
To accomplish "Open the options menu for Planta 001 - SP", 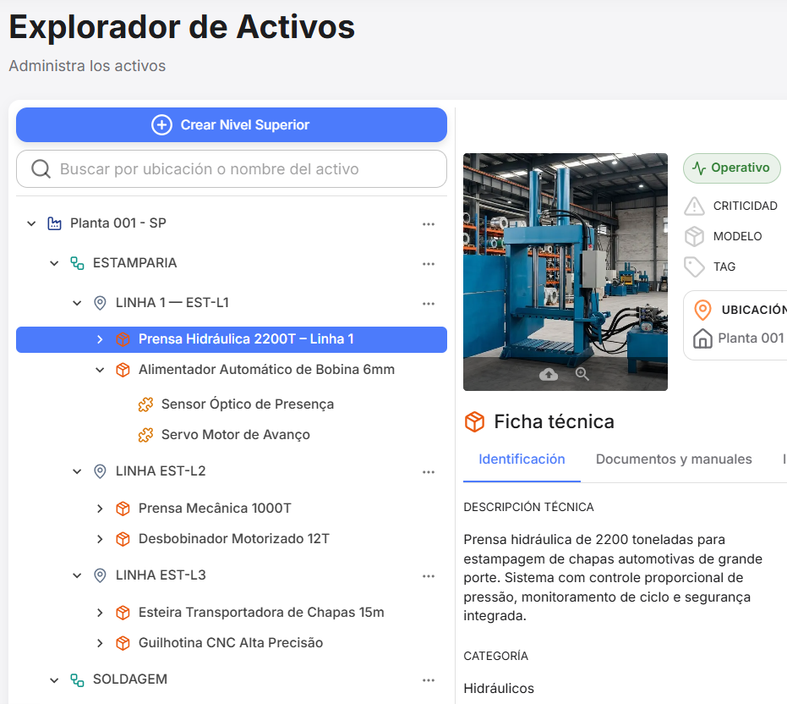I will pyautogui.click(x=428, y=224).
